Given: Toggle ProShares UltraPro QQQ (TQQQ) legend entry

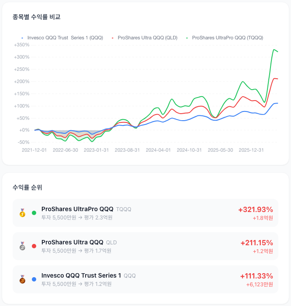Looking at the screenshot, I should coord(225,38).
